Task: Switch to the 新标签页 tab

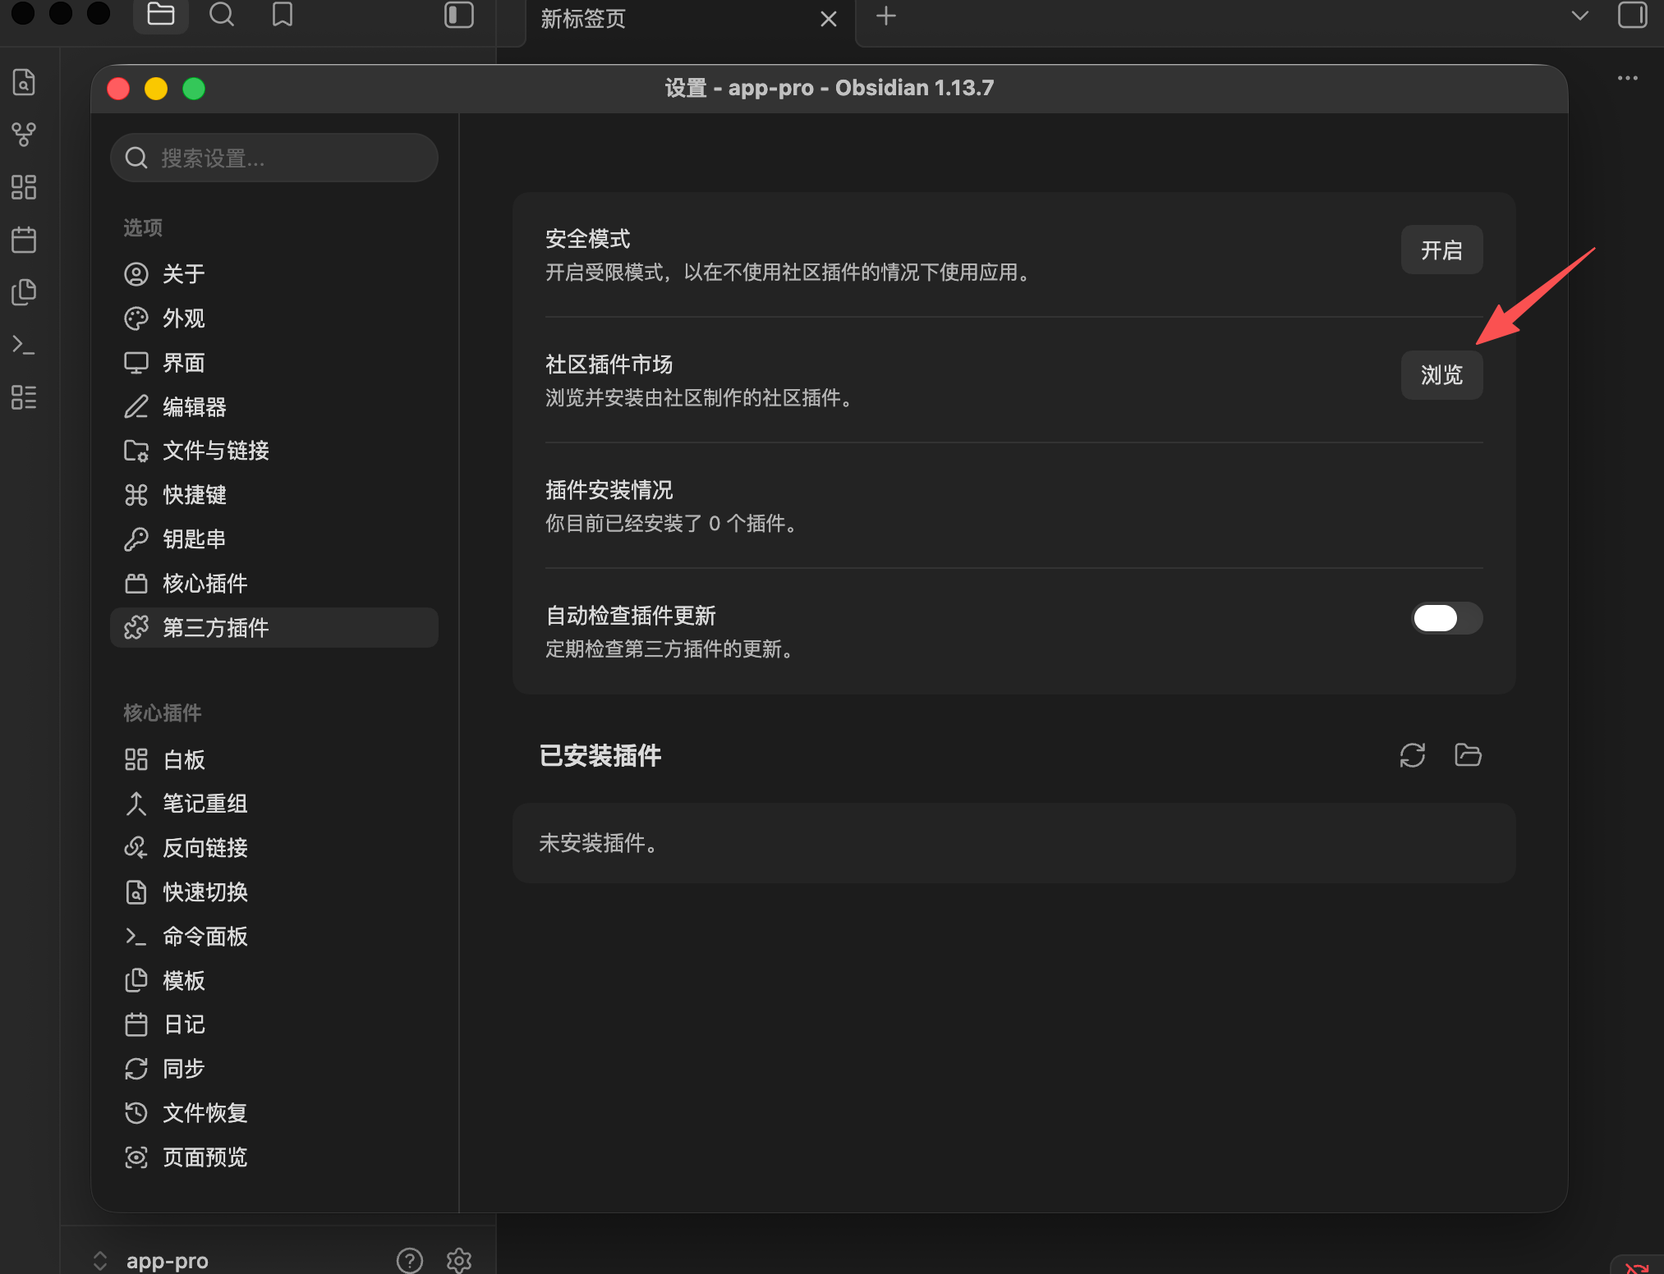Action: 688,19
